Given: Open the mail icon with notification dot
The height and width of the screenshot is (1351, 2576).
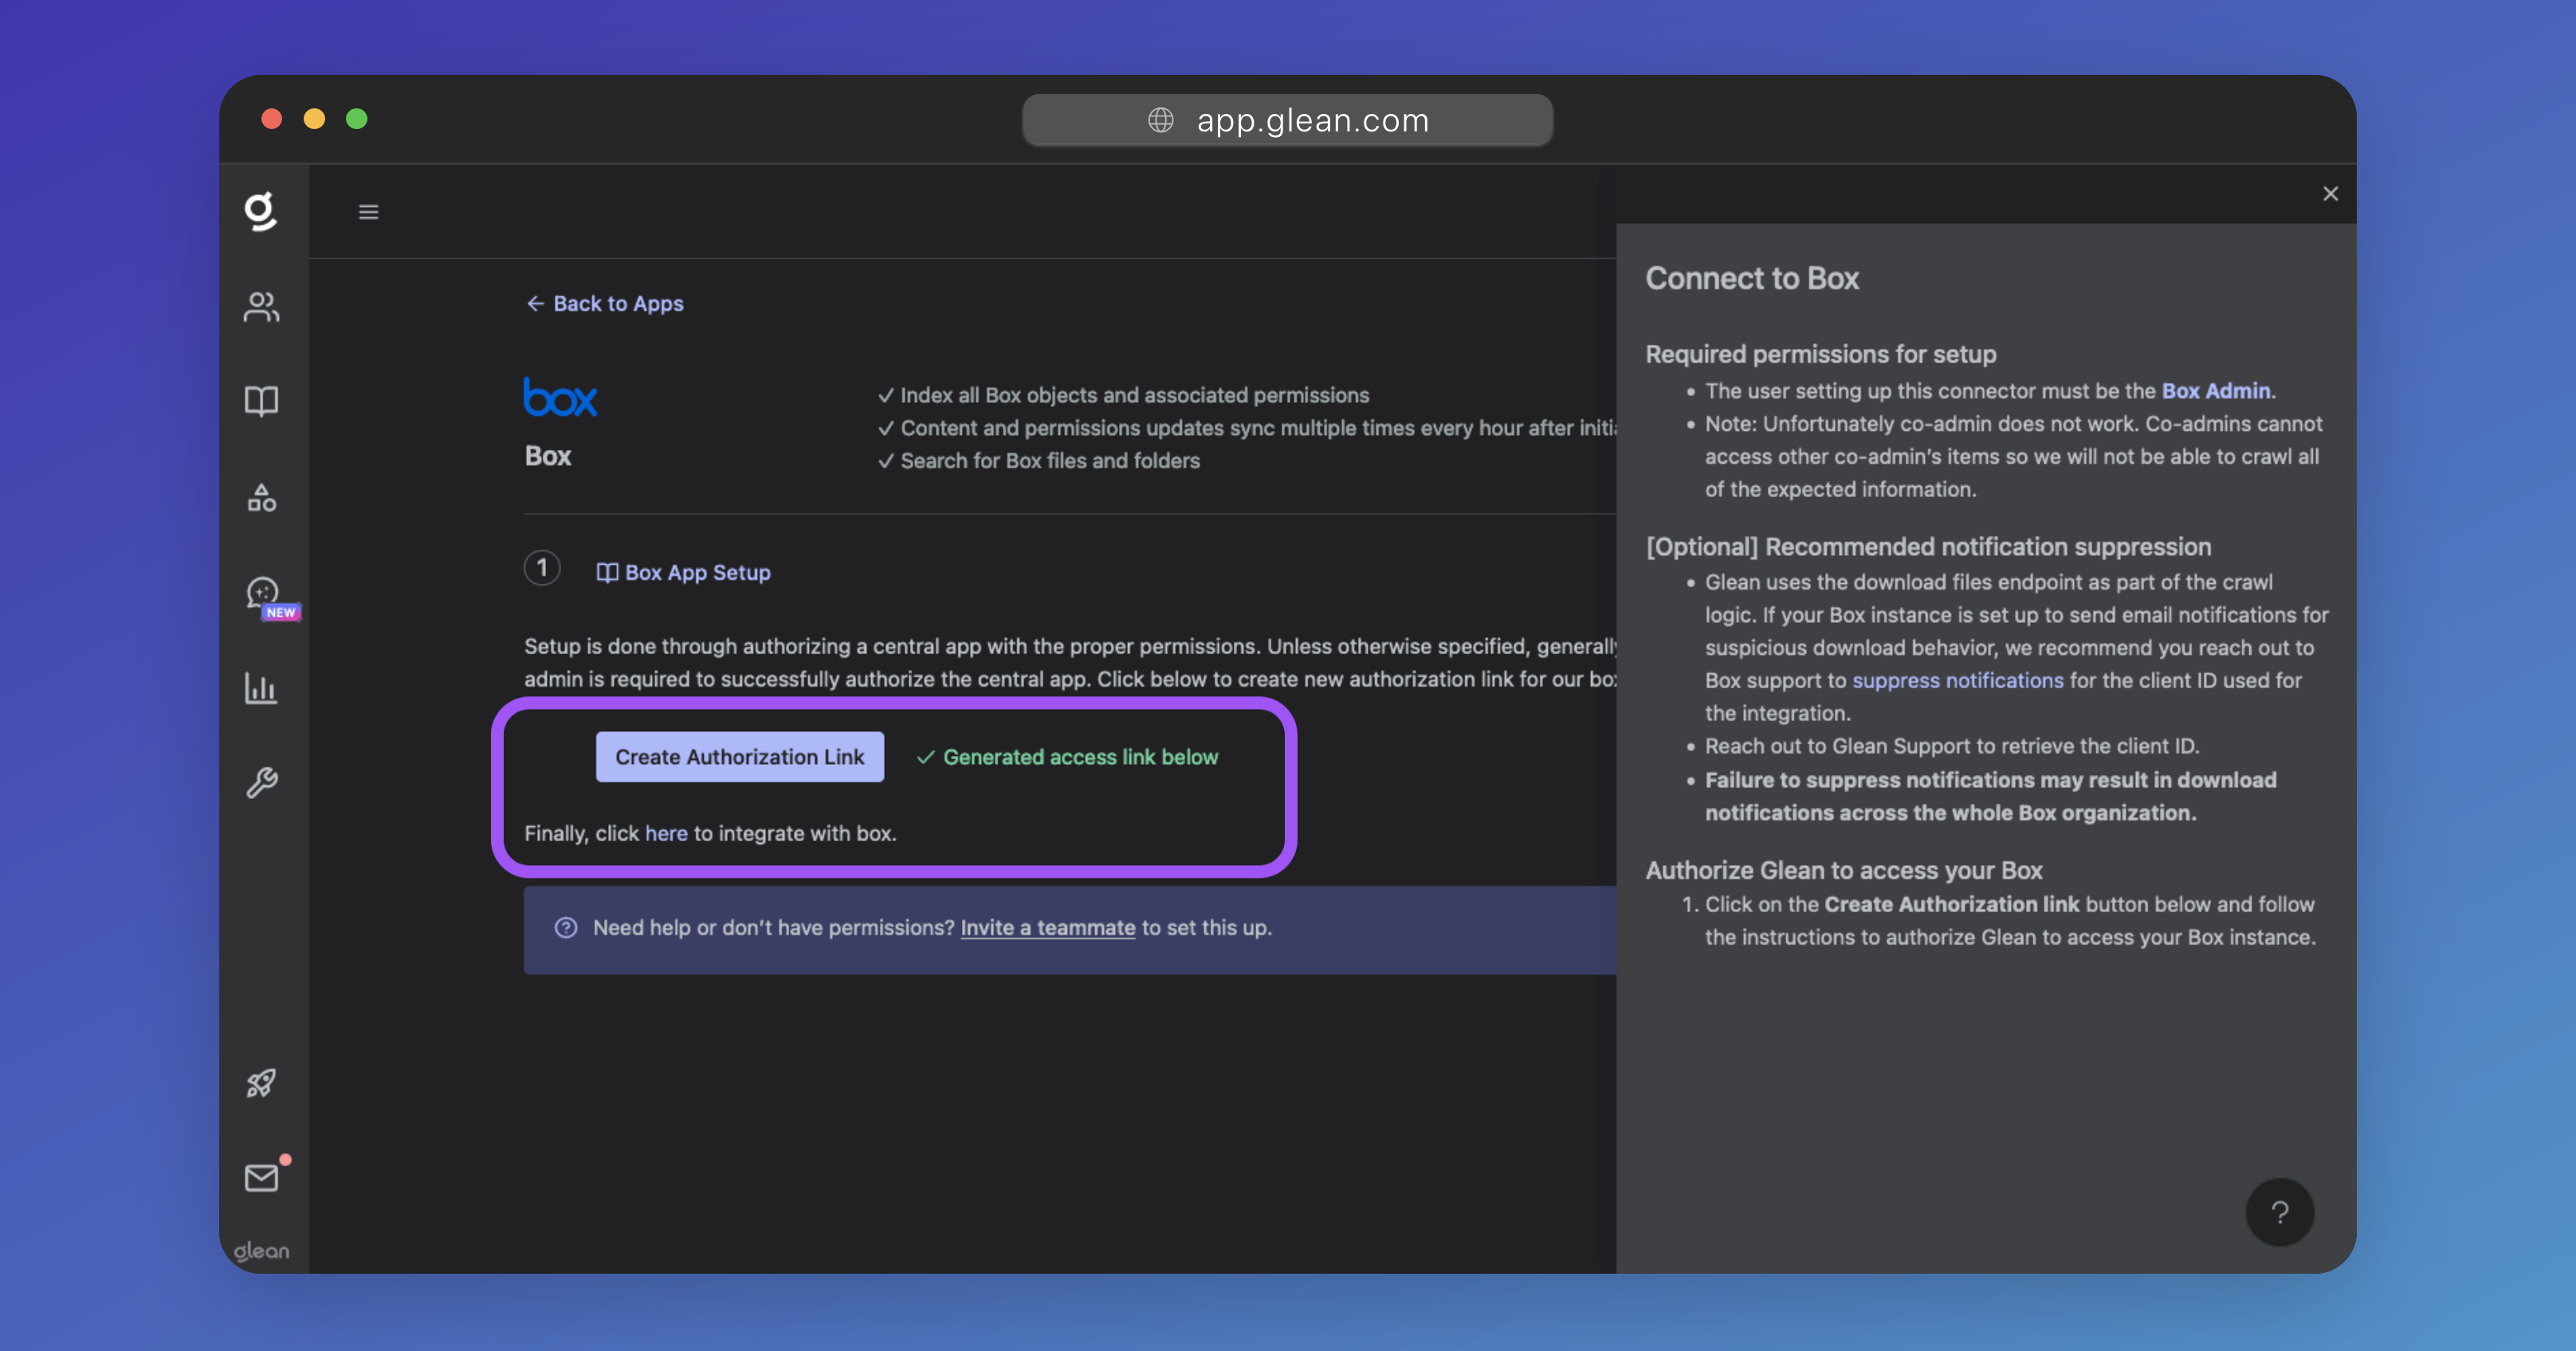Looking at the screenshot, I should [262, 1177].
